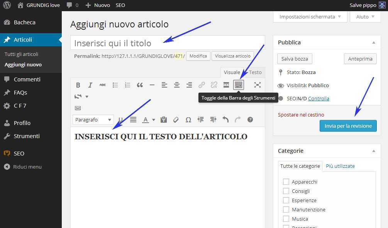Check the Apparecchi category
The image size is (388, 228).
click(x=286, y=182)
